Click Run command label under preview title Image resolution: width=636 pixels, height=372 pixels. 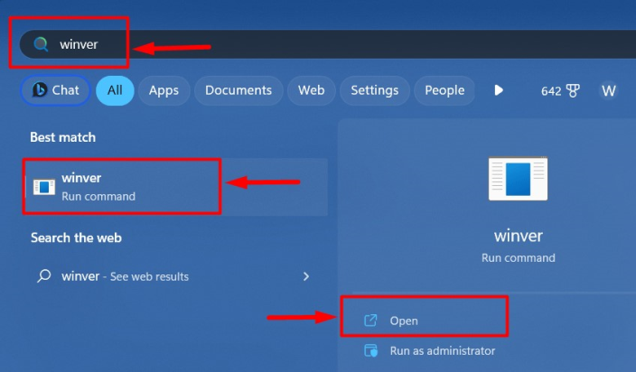pos(519,257)
